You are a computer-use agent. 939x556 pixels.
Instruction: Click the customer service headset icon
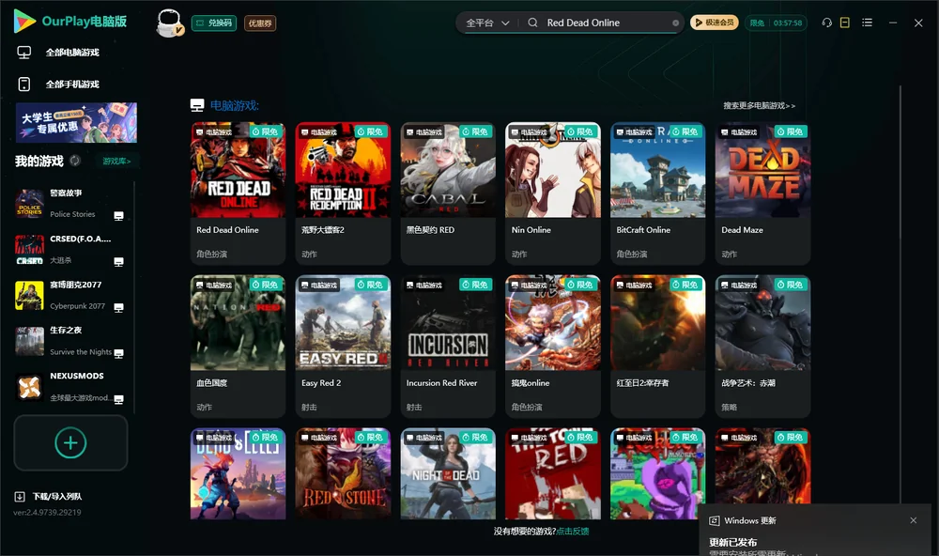[826, 23]
